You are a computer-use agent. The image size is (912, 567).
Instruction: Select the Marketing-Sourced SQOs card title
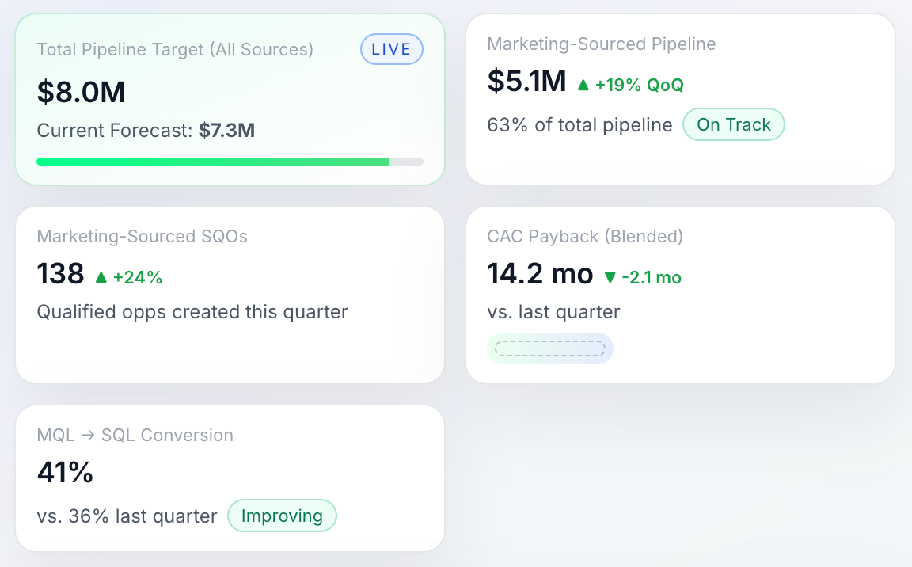[142, 236]
